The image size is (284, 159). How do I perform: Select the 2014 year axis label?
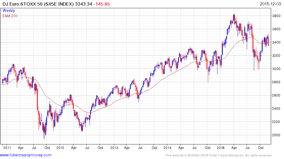pos(167,148)
